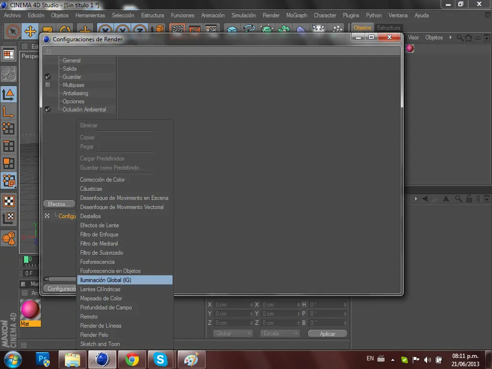The image size is (492, 369).
Task: Open the MoGraph menu
Action: (x=296, y=15)
